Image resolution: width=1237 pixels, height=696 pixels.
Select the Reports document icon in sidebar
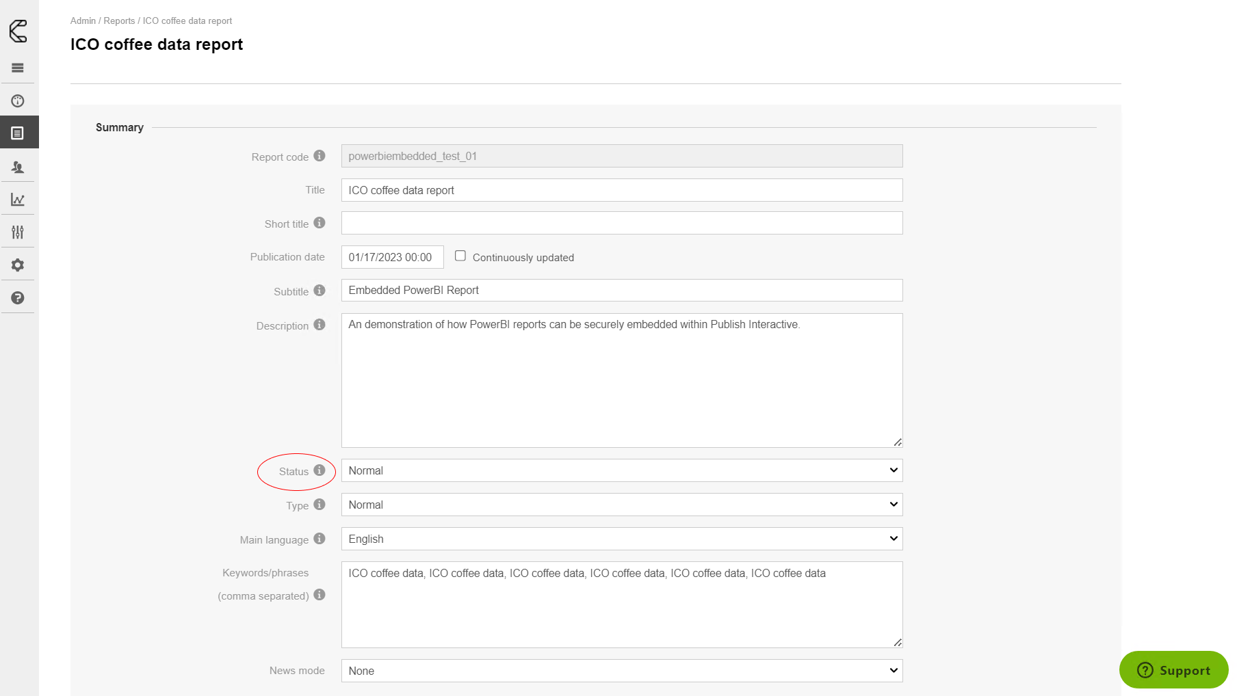click(18, 133)
